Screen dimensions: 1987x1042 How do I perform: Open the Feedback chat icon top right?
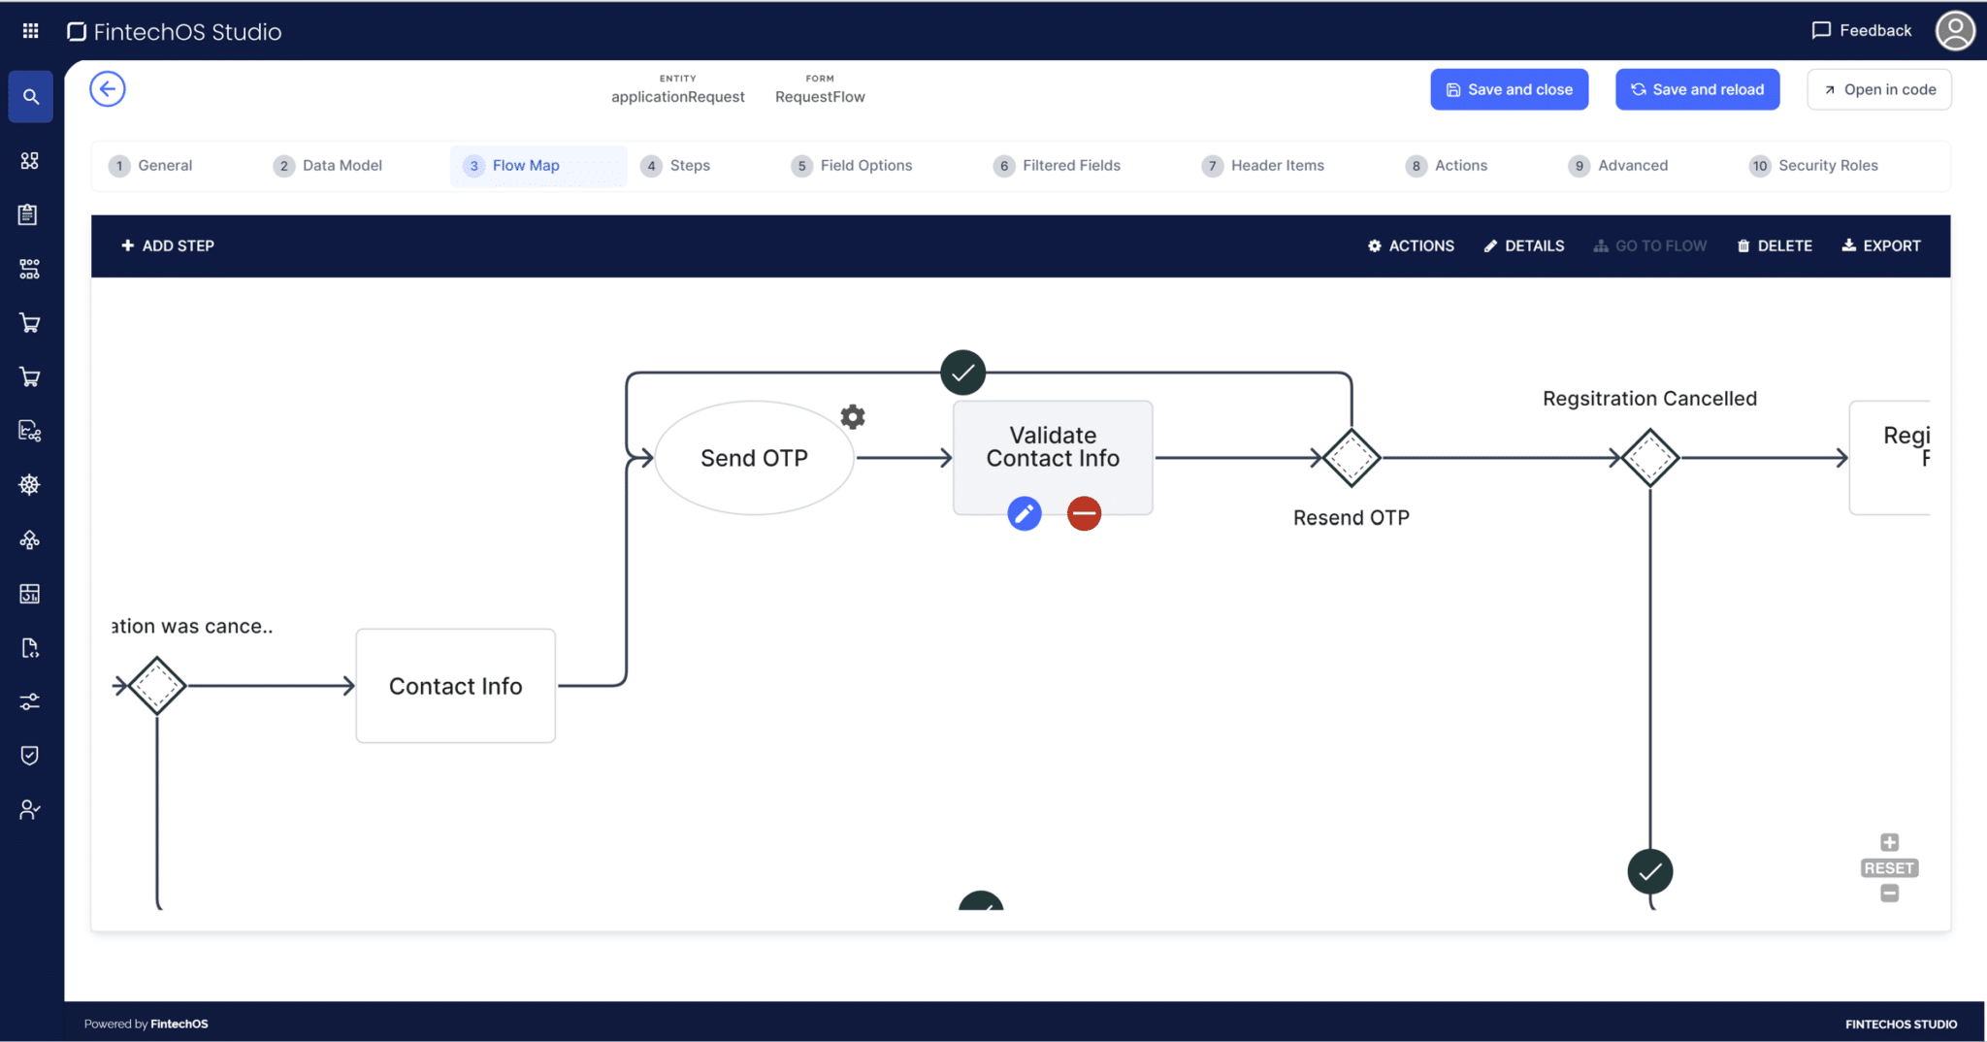[1821, 30]
